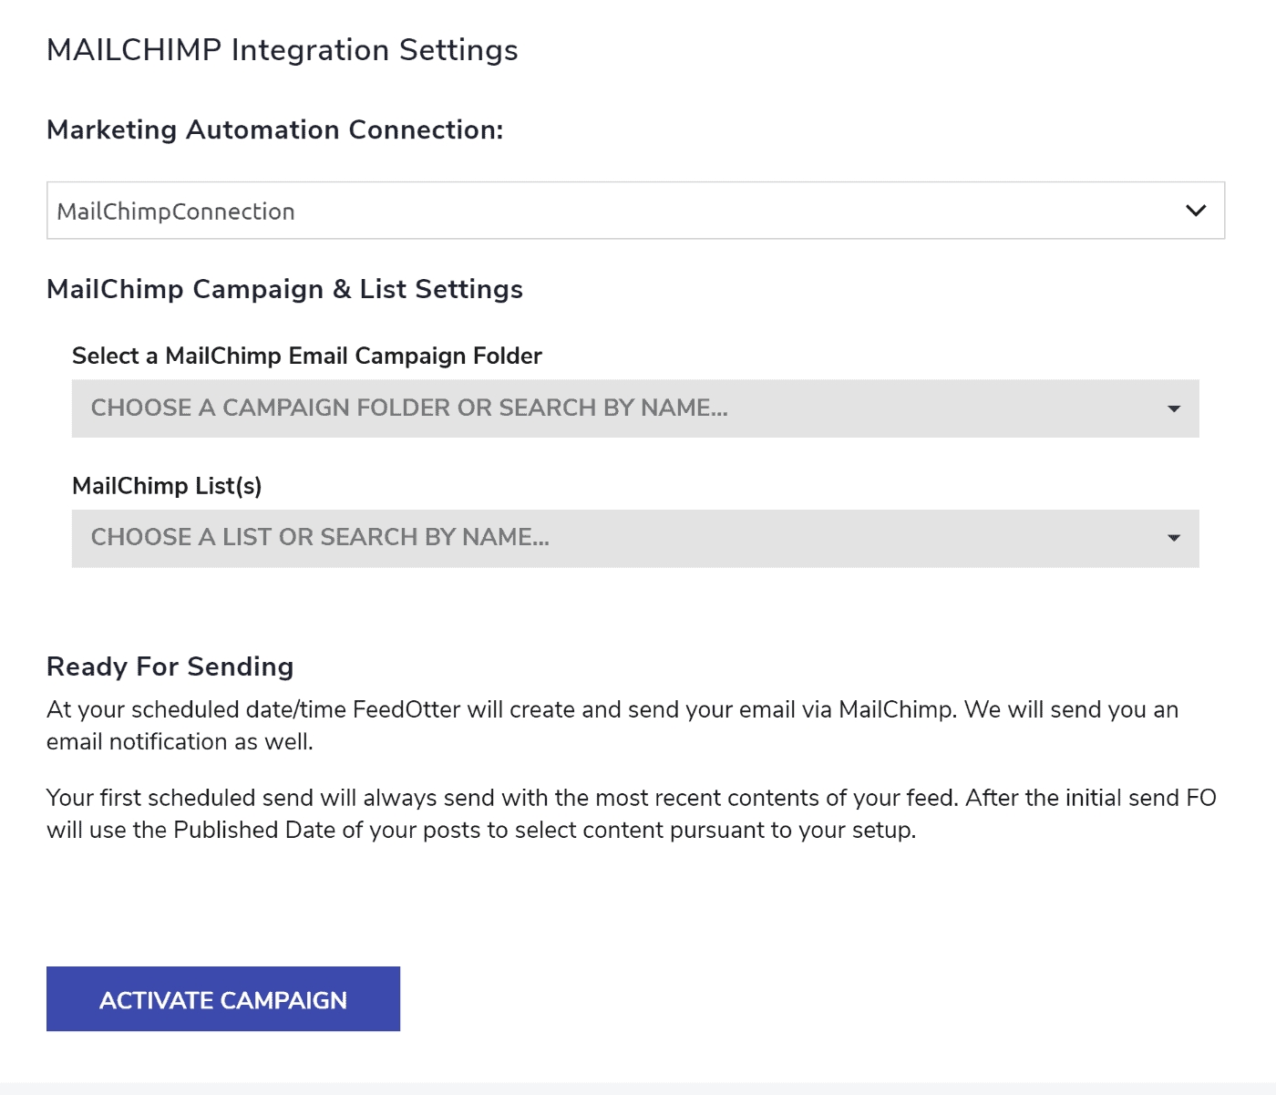Click the 'Choose a campaign folder' placeholder text
Image resolution: width=1276 pixels, height=1095 pixels.
(409, 408)
